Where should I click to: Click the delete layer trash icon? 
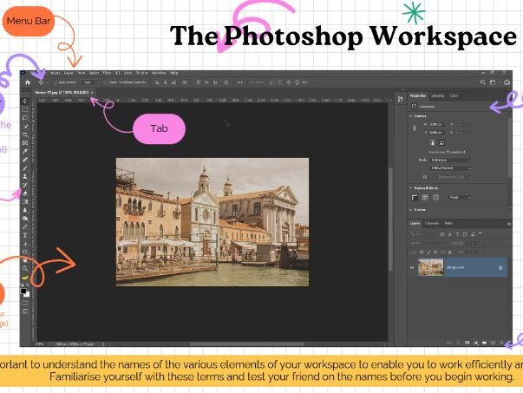click(x=501, y=343)
